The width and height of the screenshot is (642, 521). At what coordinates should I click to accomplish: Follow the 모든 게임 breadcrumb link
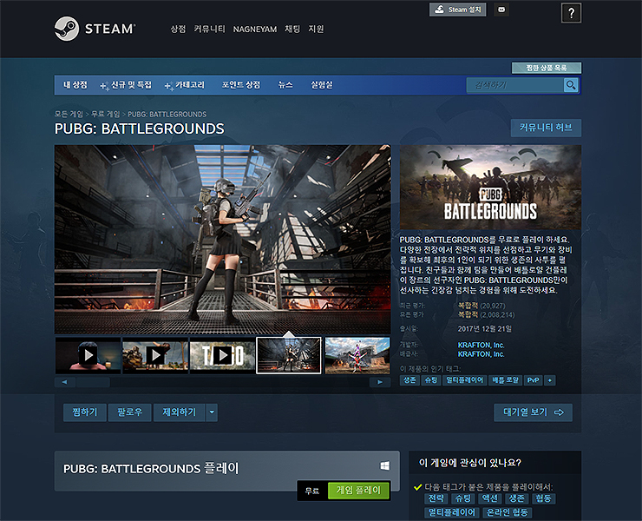(x=69, y=114)
